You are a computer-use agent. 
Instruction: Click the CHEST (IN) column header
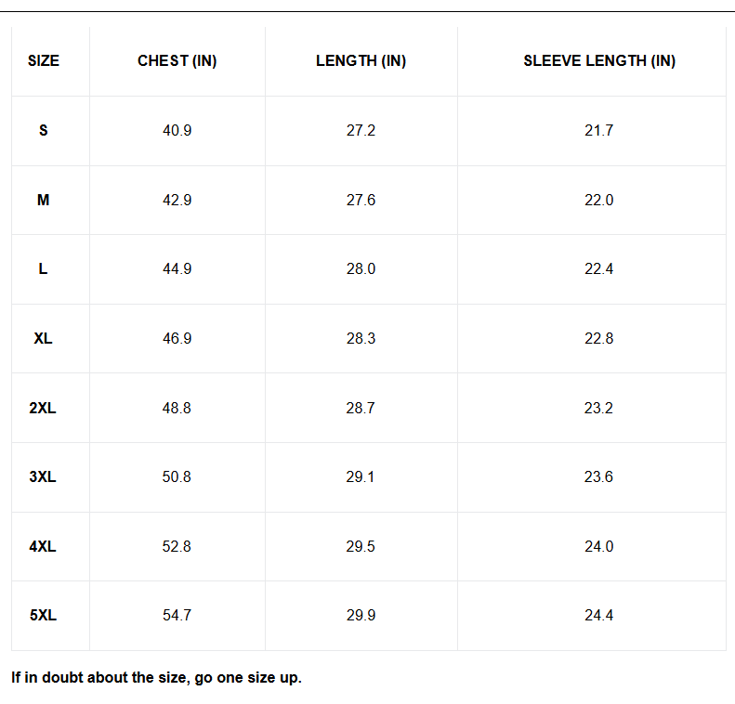[177, 61]
